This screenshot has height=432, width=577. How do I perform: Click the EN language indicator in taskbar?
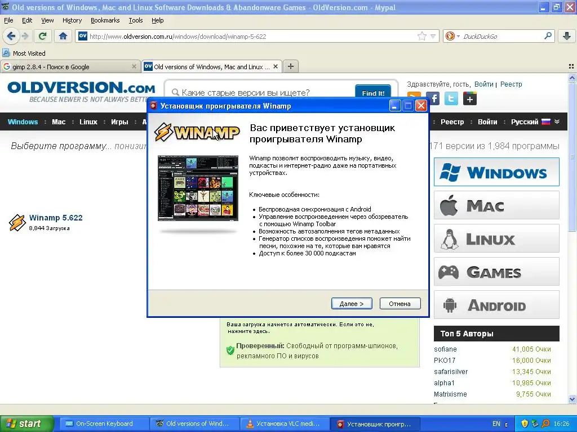click(x=496, y=424)
